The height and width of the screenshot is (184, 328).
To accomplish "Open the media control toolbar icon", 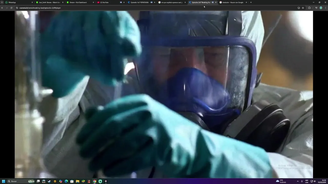I will pos(316,8).
